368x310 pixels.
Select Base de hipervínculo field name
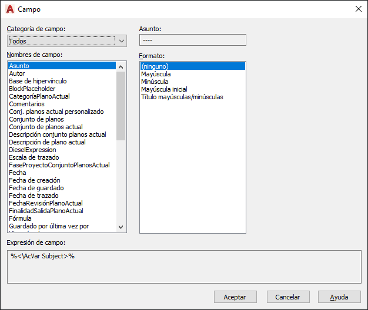[x=38, y=81]
